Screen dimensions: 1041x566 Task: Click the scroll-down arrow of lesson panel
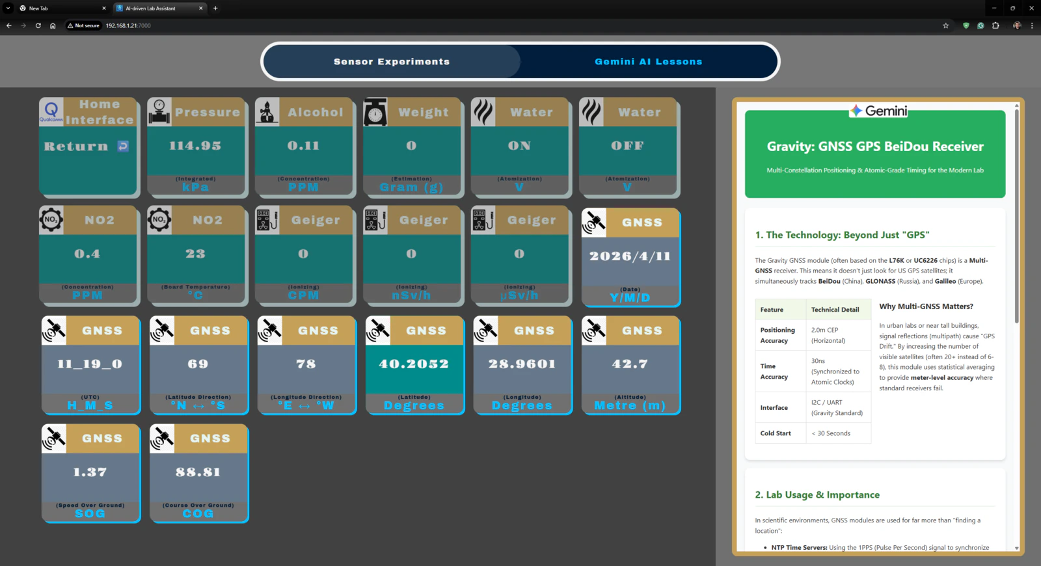(x=1016, y=548)
